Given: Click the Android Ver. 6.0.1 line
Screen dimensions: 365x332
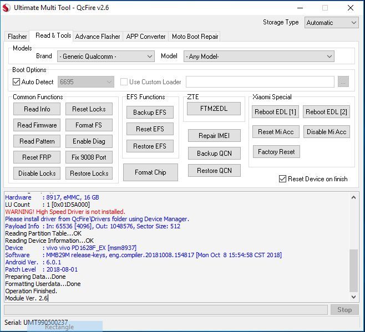Looking at the screenshot, I should click(33, 262).
